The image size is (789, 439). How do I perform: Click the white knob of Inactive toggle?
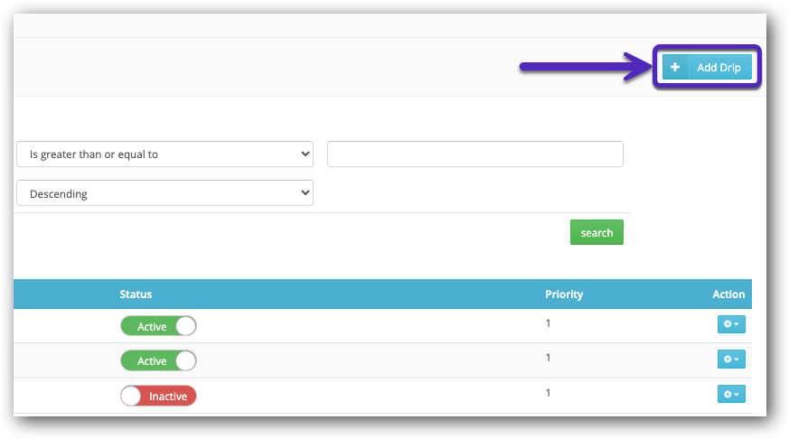click(x=132, y=396)
